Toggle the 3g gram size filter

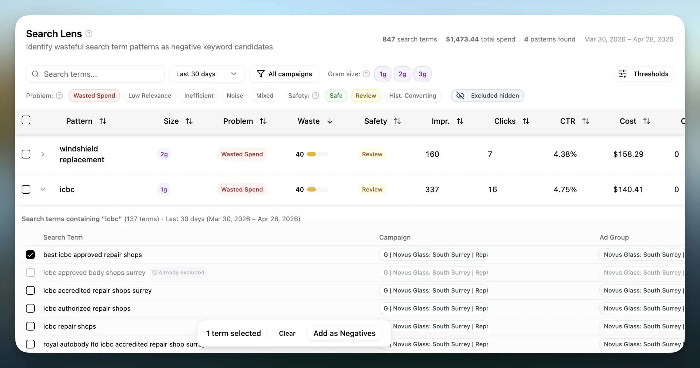click(422, 74)
